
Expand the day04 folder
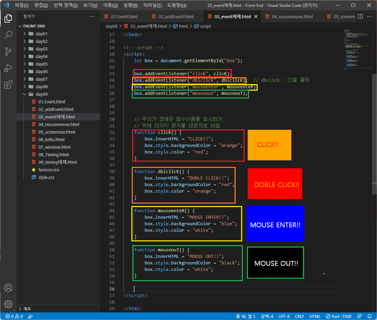coord(24,56)
